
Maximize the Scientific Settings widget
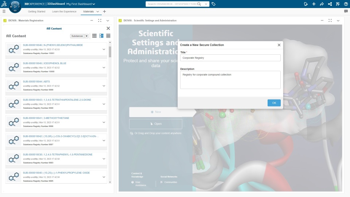click(330, 20)
